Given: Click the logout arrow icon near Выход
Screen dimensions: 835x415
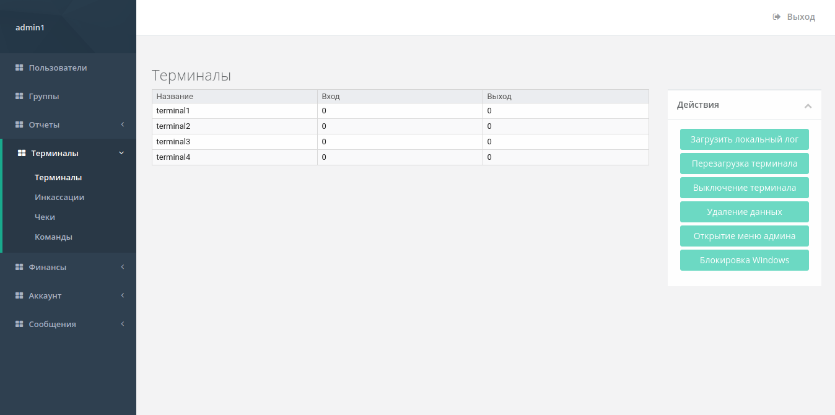Looking at the screenshot, I should click(x=777, y=17).
